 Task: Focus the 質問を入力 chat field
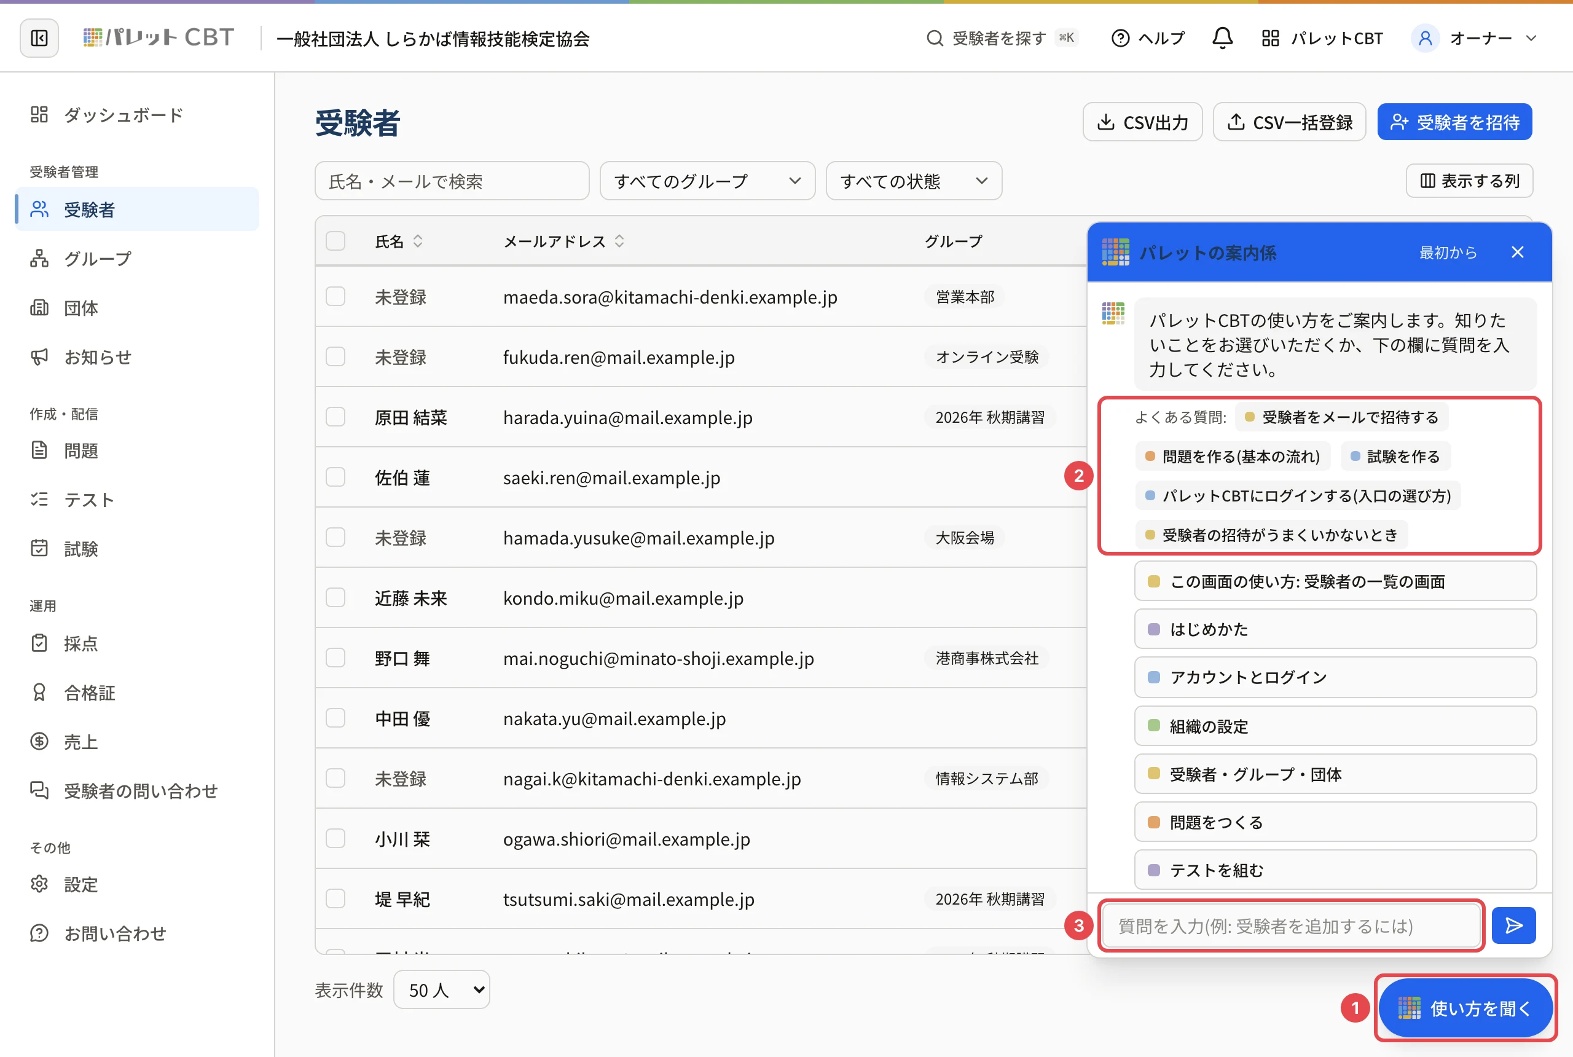(1290, 925)
